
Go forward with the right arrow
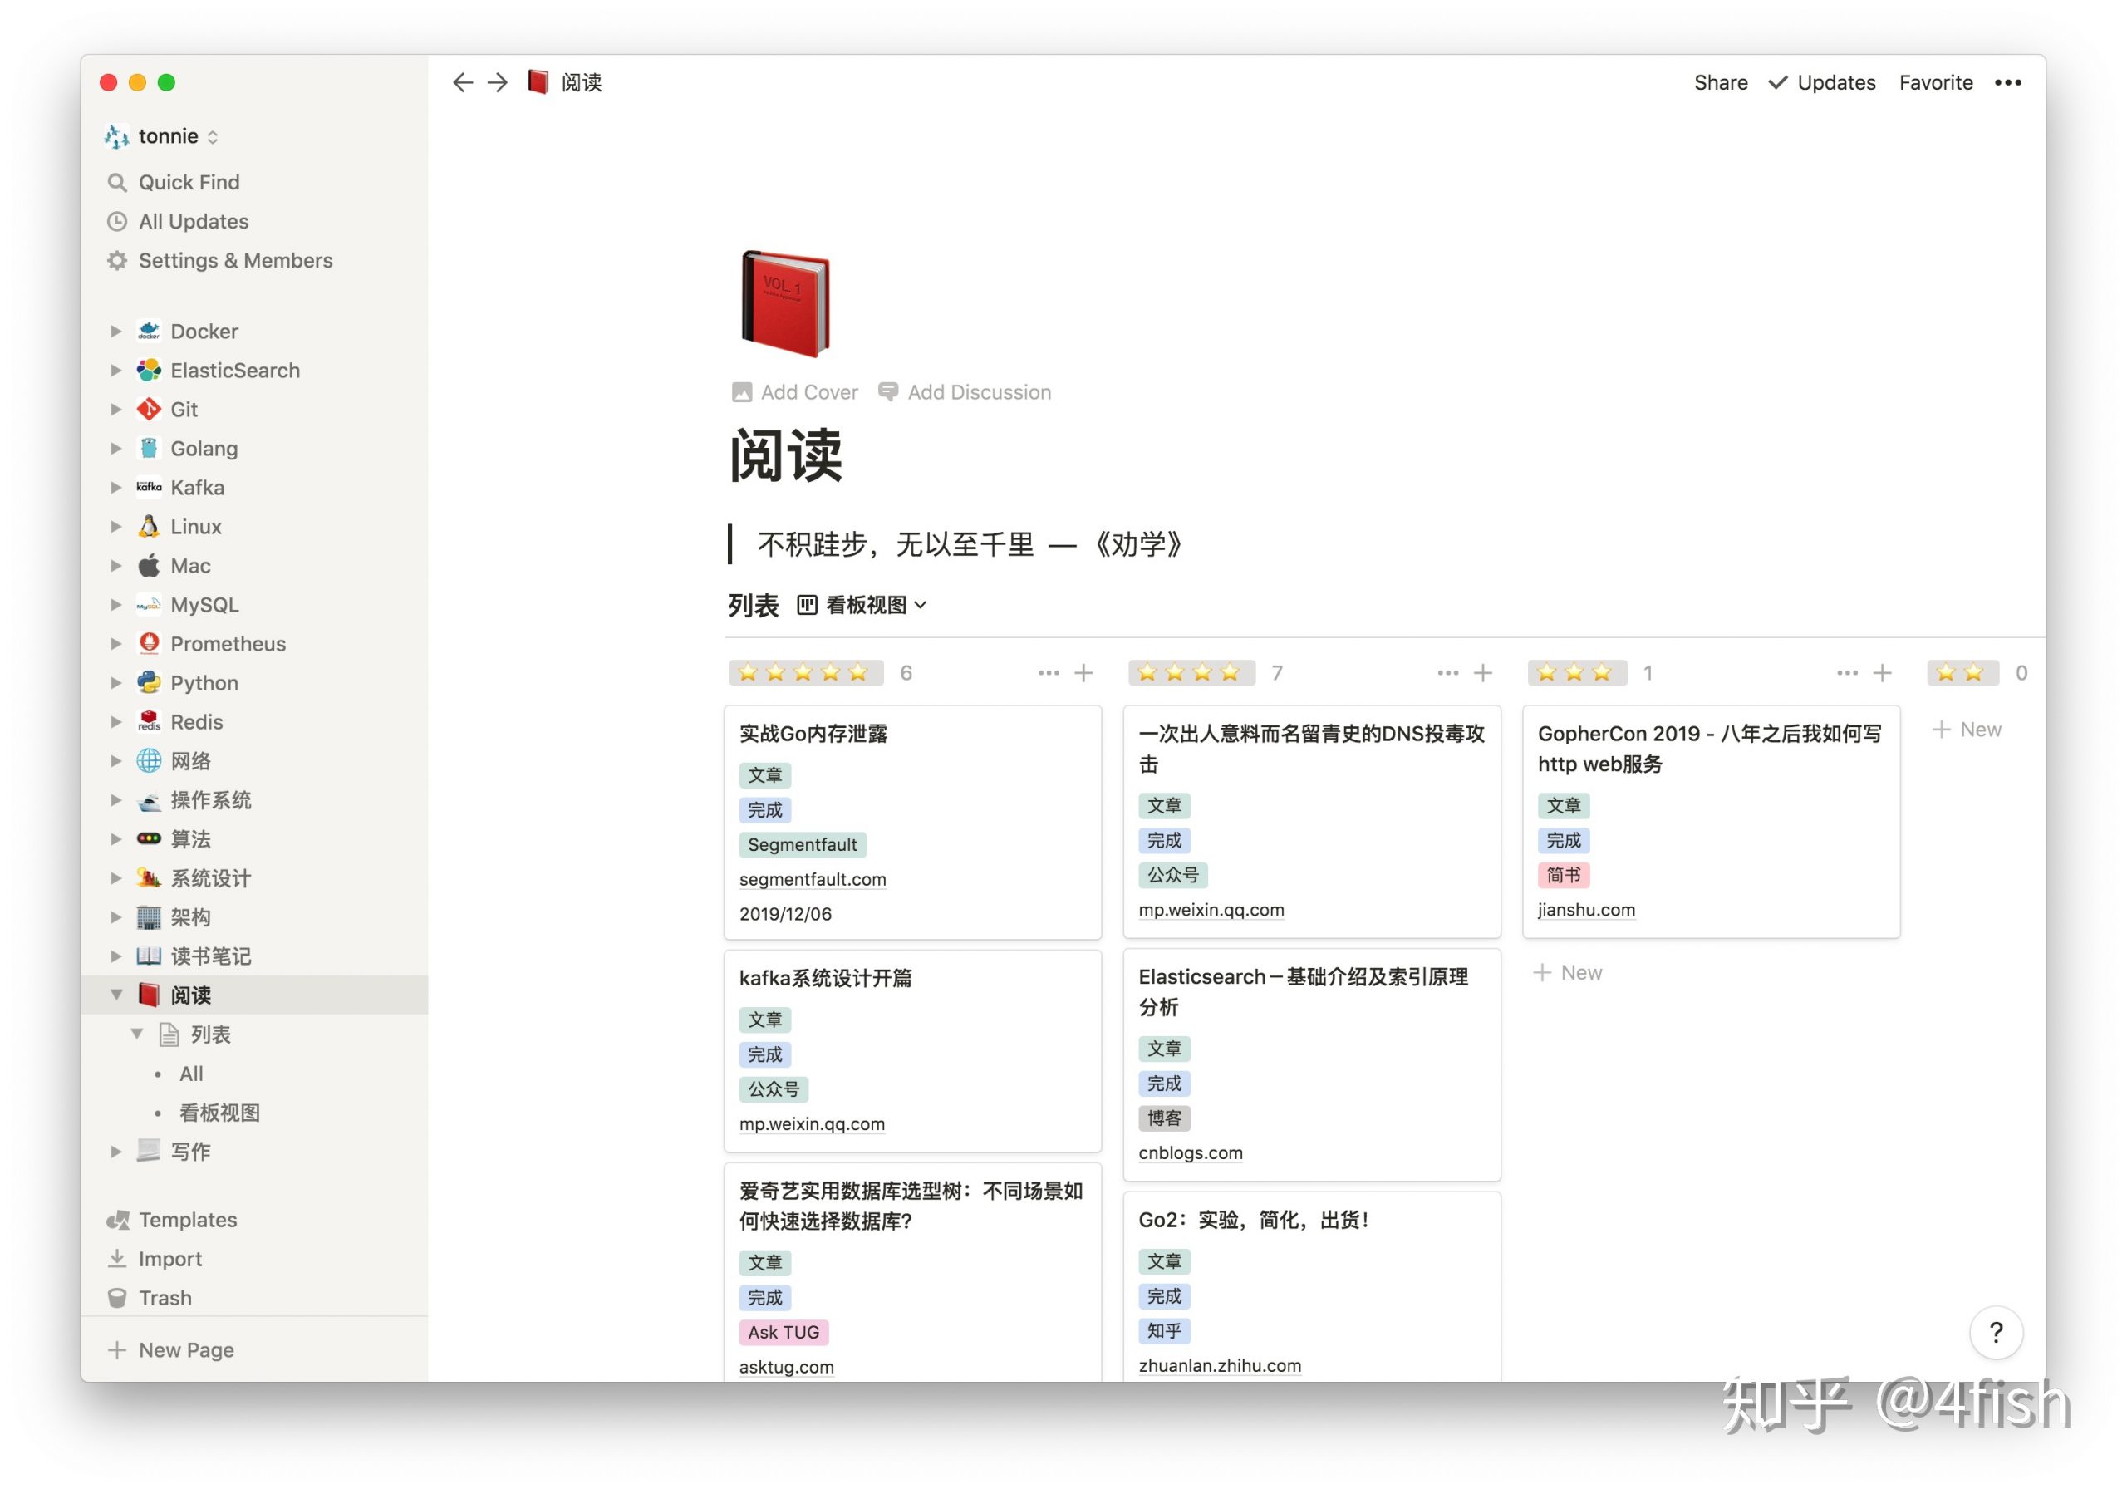click(498, 82)
